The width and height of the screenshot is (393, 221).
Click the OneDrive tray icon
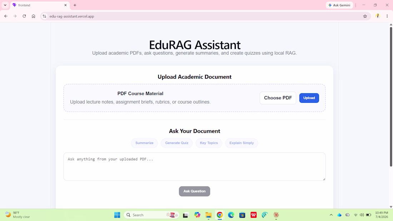point(348,215)
